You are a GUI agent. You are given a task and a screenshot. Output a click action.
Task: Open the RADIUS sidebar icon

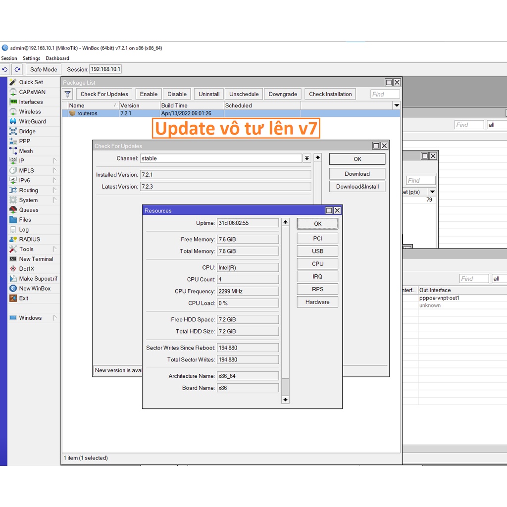click(13, 239)
